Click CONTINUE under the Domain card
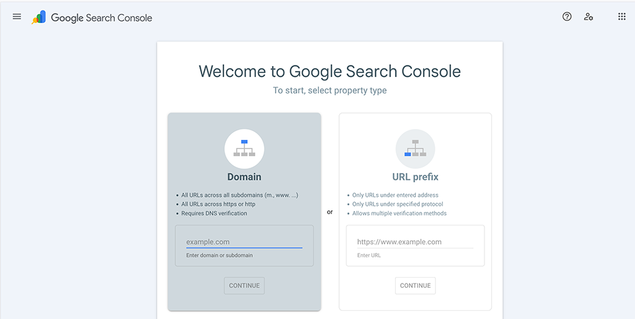Viewport: 635px width, 319px height. point(244,286)
